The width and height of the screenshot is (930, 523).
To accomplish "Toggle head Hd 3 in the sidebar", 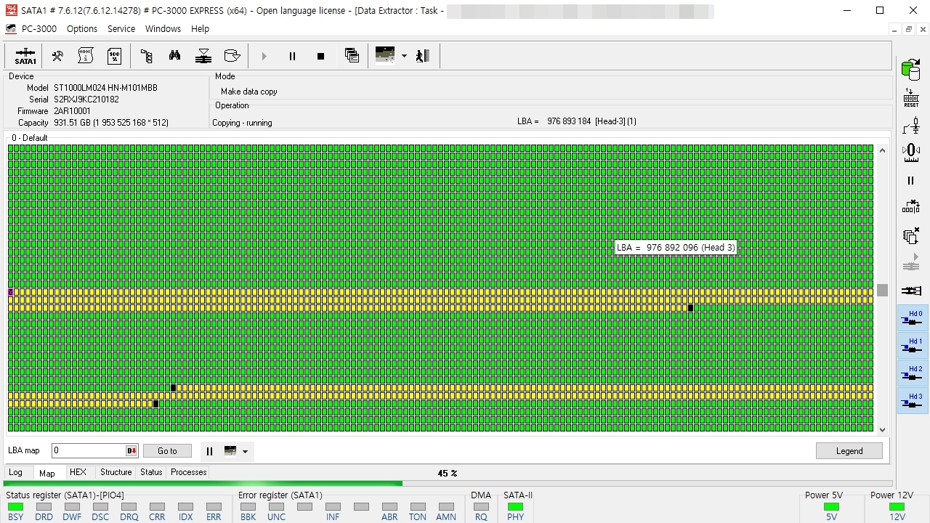I will (x=913, y=401).
